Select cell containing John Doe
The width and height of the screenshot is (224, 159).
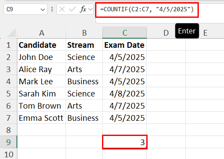pos(42,57)
